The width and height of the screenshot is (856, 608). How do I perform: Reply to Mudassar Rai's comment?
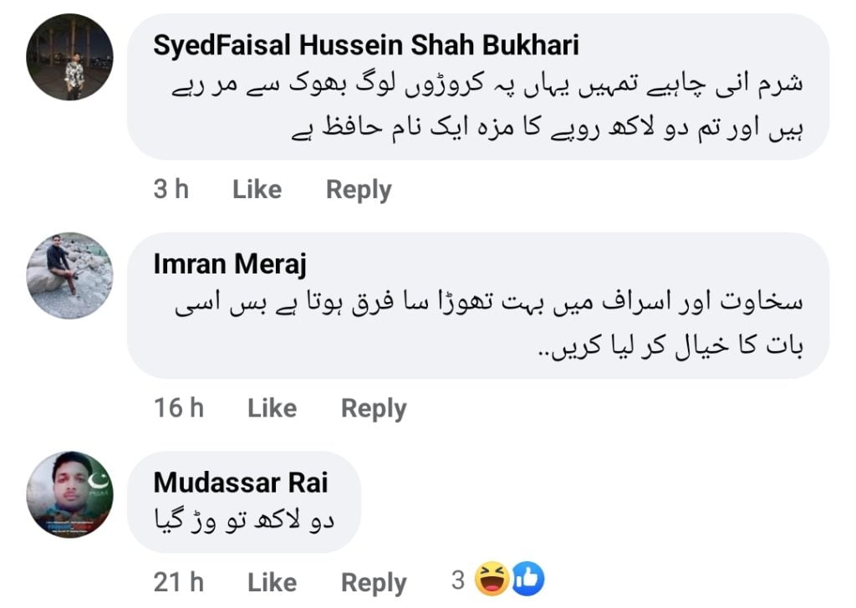[x=374, y=582]
